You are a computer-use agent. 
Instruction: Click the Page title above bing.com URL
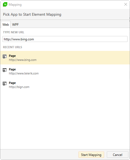pyautogui.click(x=12, y=56)
